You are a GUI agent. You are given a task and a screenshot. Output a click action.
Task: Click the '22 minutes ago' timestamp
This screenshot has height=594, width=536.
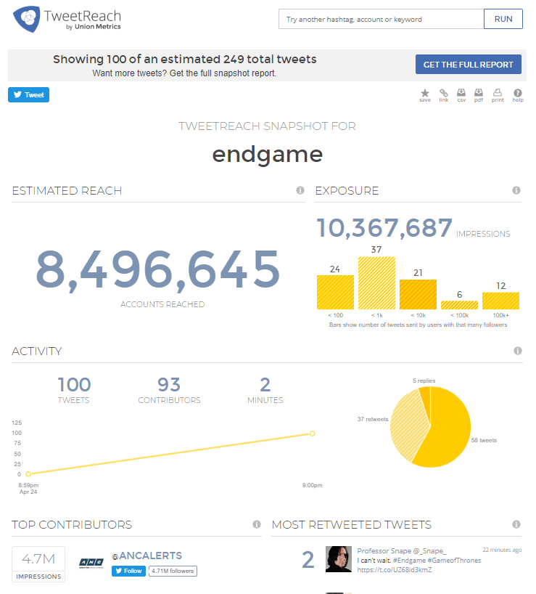click(x=502, y=550)
